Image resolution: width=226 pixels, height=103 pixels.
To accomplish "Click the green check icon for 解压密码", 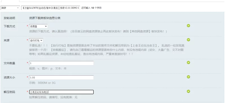I will [188, 91].
